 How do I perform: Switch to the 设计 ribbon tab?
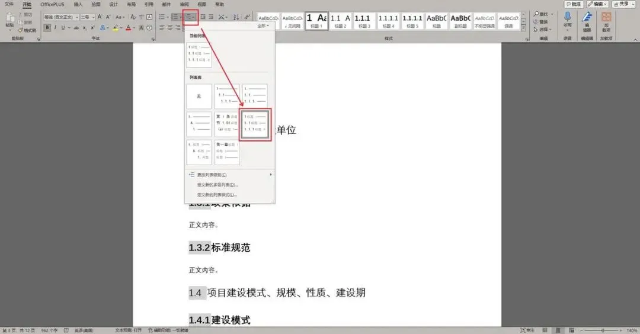[x=113, y=4]
